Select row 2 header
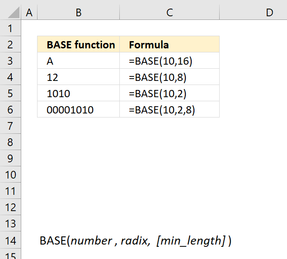This screenshot has height=259, width=287. [x=10, y=44]
